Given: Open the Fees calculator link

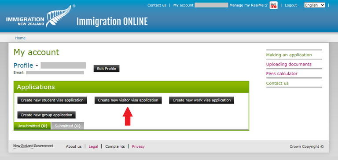Looking at the screenshot, I should [x=282, y=74].
